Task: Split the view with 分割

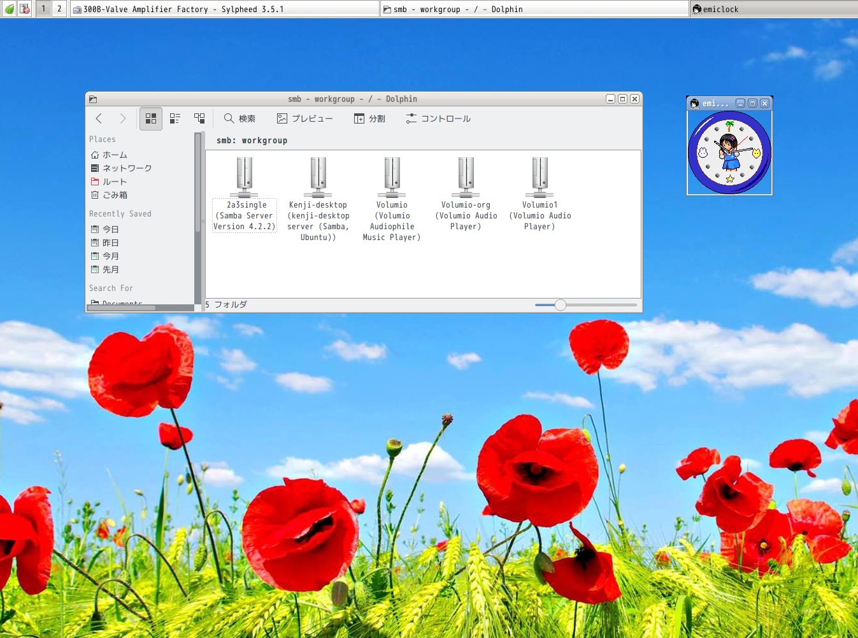Action: pyautogui.click(x=369, y=118)
